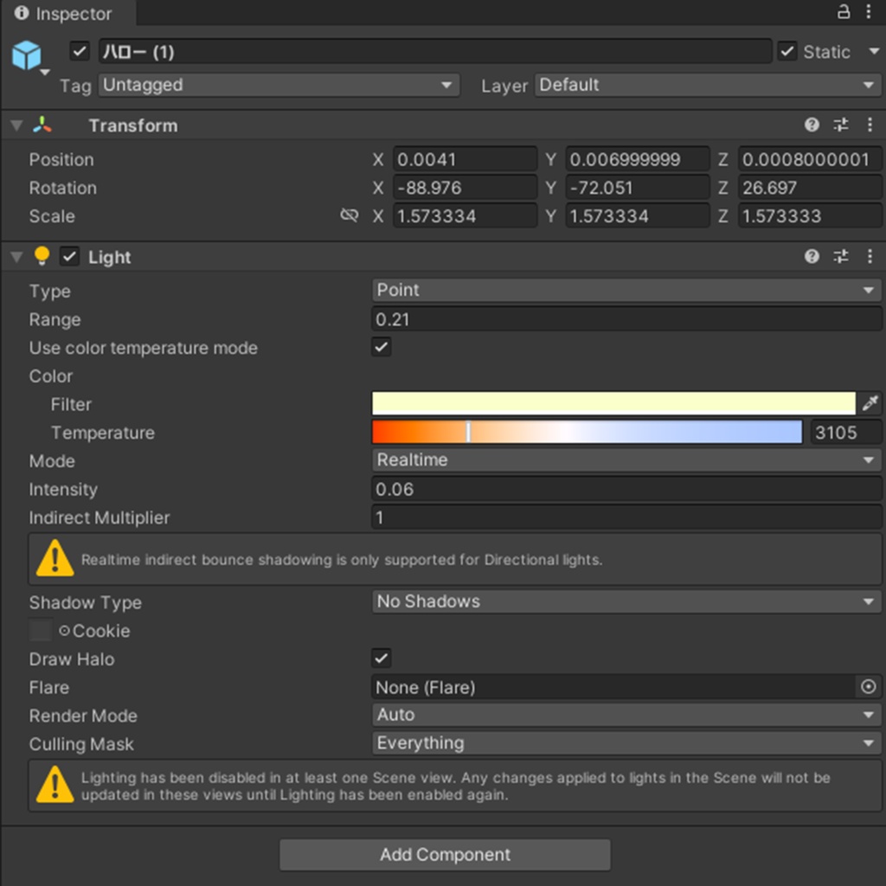
Task: Click the Position Z field
Action: tap(810, 159)
